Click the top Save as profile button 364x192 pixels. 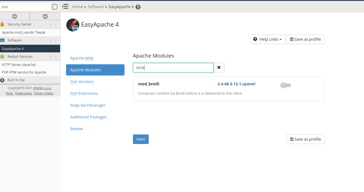[x=305, y=39]
